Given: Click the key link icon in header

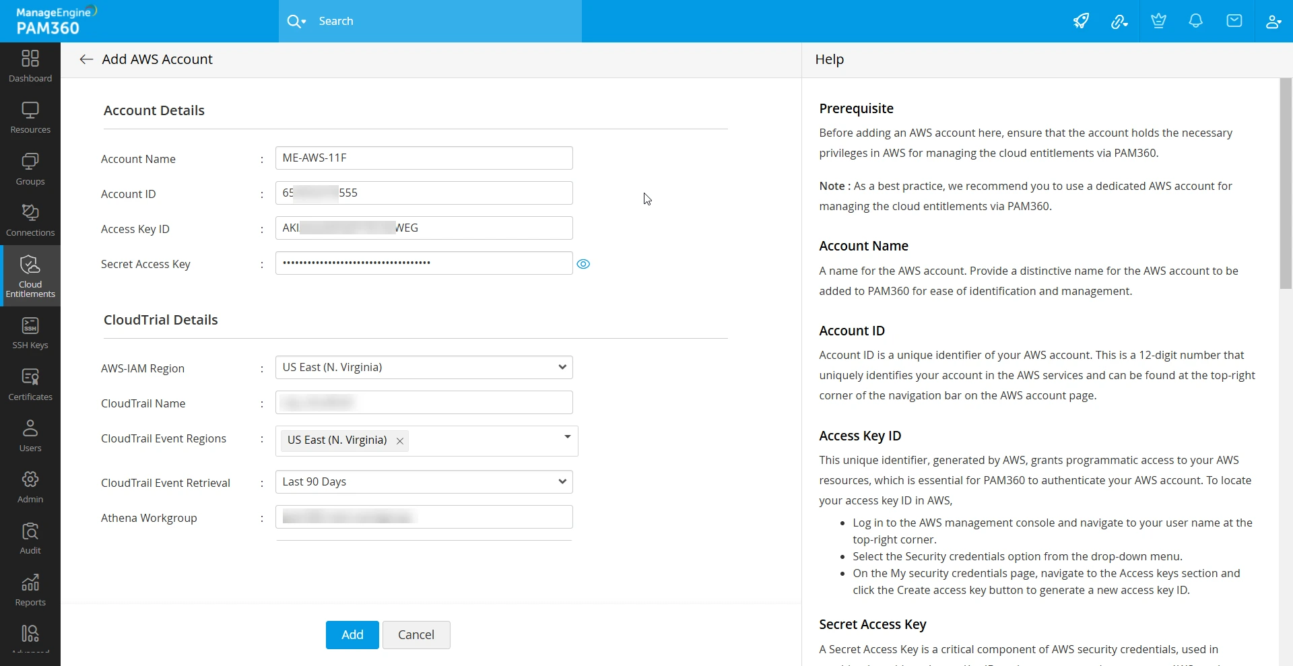Looking at the screenshot, I should pyautogui.click(x=1119, y=21).
